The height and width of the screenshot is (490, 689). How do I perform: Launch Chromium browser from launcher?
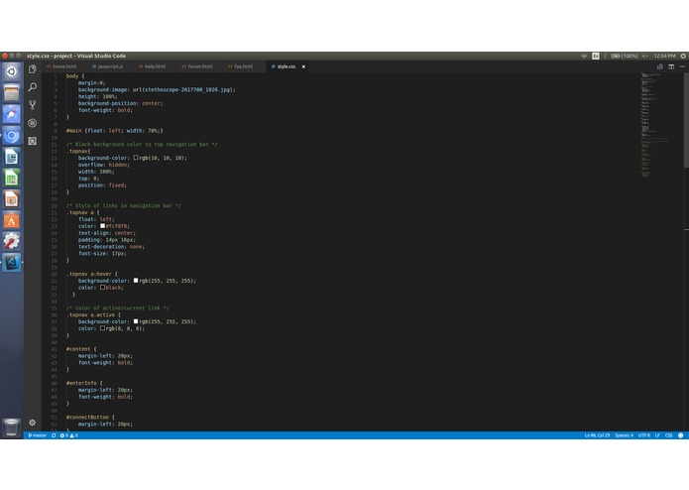point(12,136)
